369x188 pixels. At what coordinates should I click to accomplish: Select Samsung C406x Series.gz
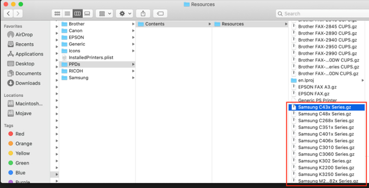[327, 140]
